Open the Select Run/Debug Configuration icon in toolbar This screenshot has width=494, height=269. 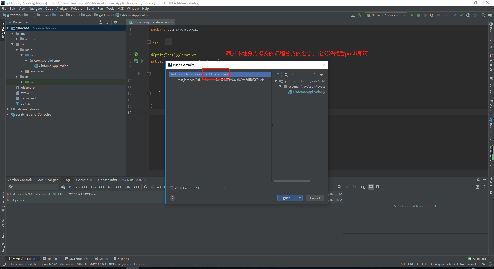point(353,15)
